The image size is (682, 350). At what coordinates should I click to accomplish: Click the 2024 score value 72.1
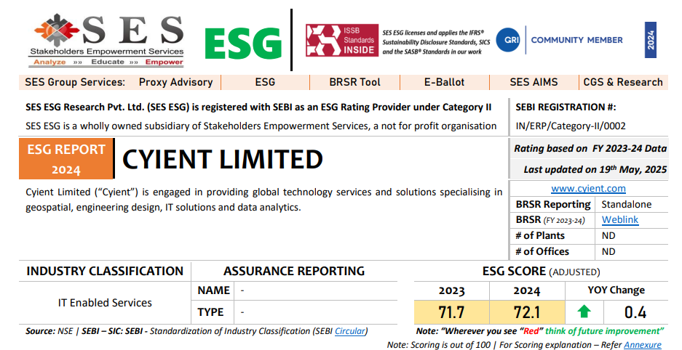(x=527, y=312)
